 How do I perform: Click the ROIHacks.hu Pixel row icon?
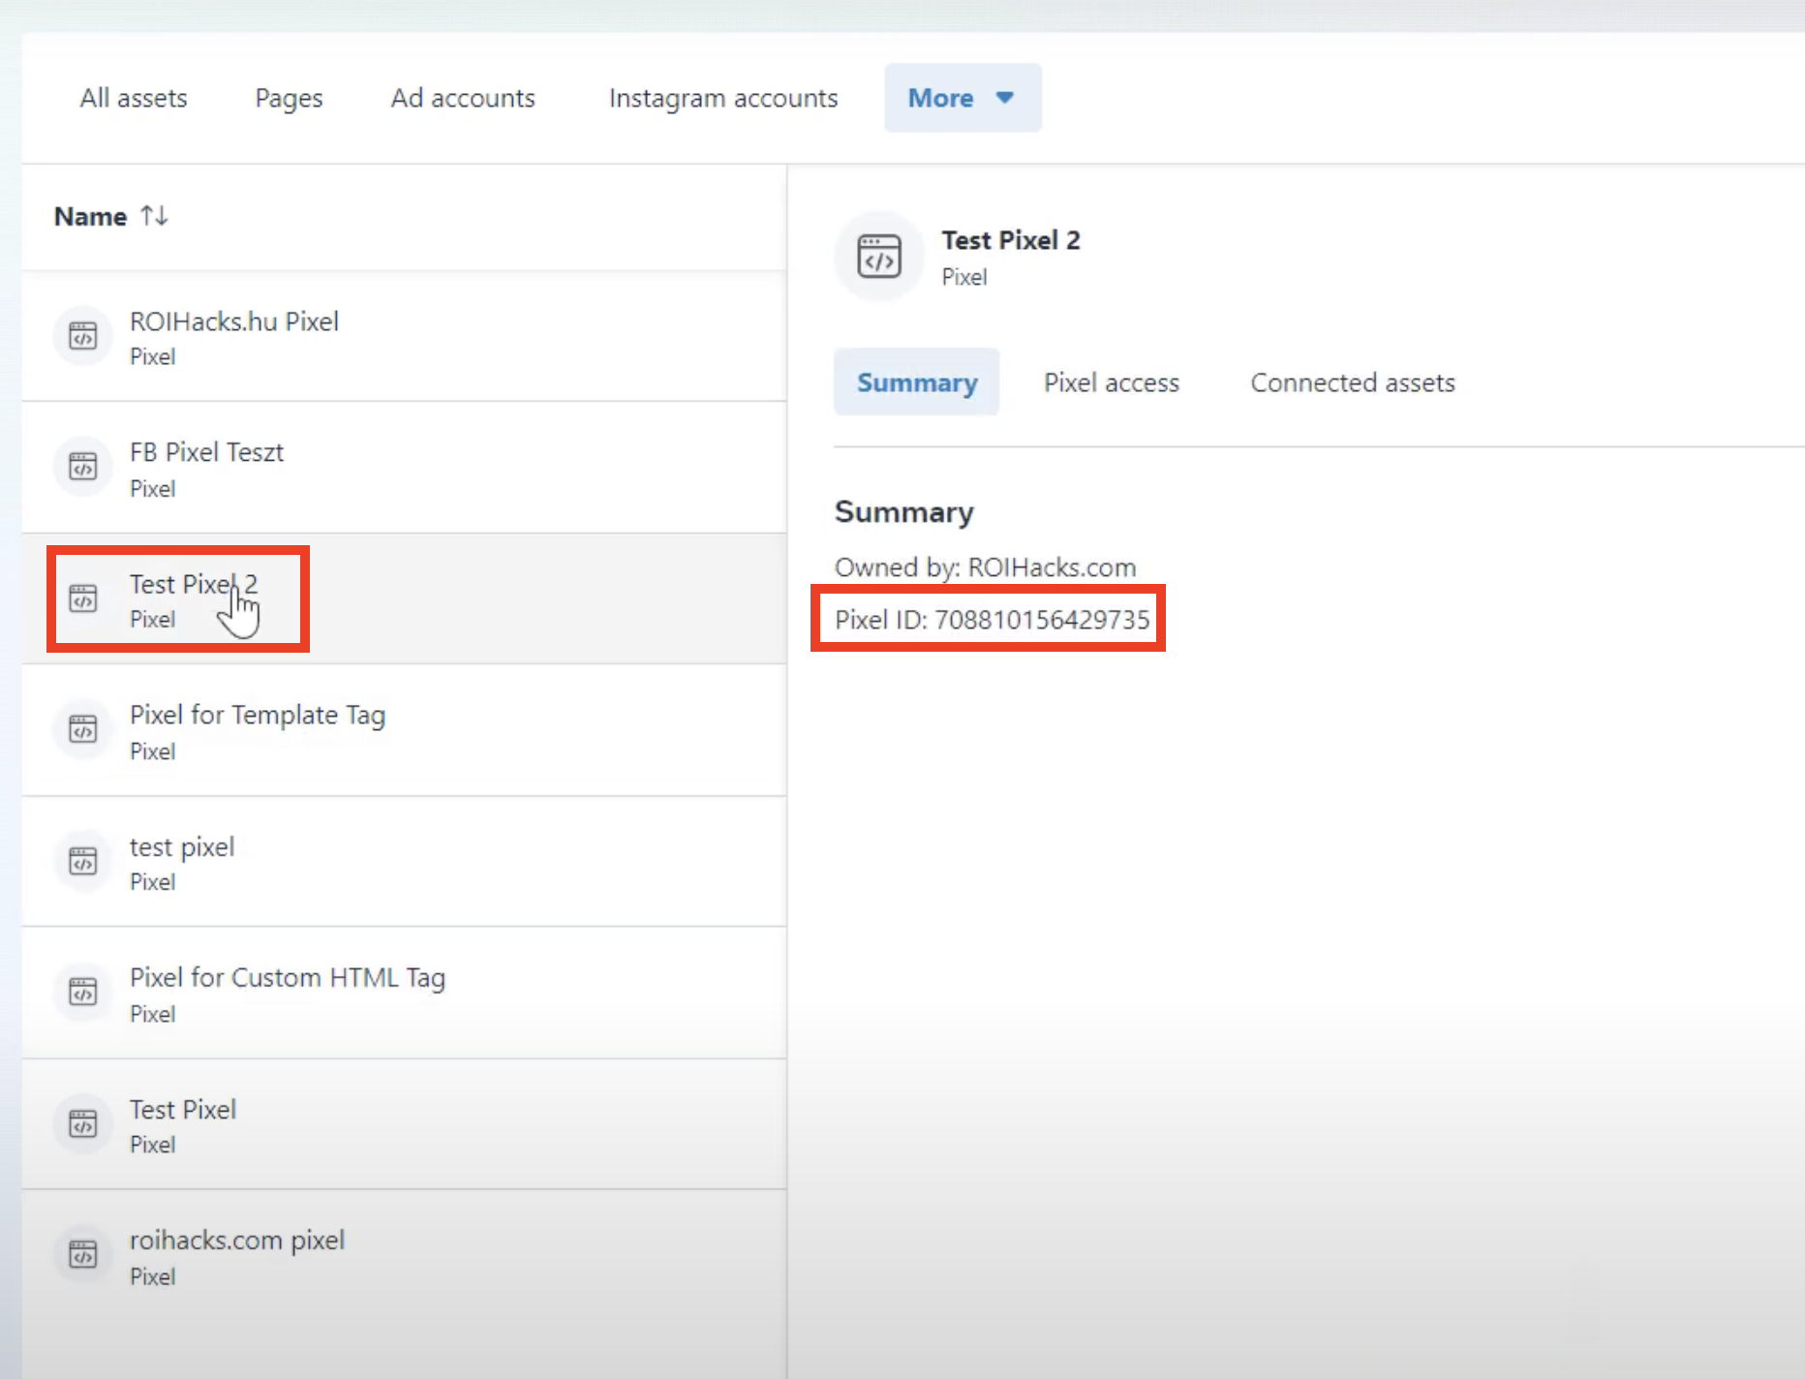pyautogui.click(x=83, y=336)
